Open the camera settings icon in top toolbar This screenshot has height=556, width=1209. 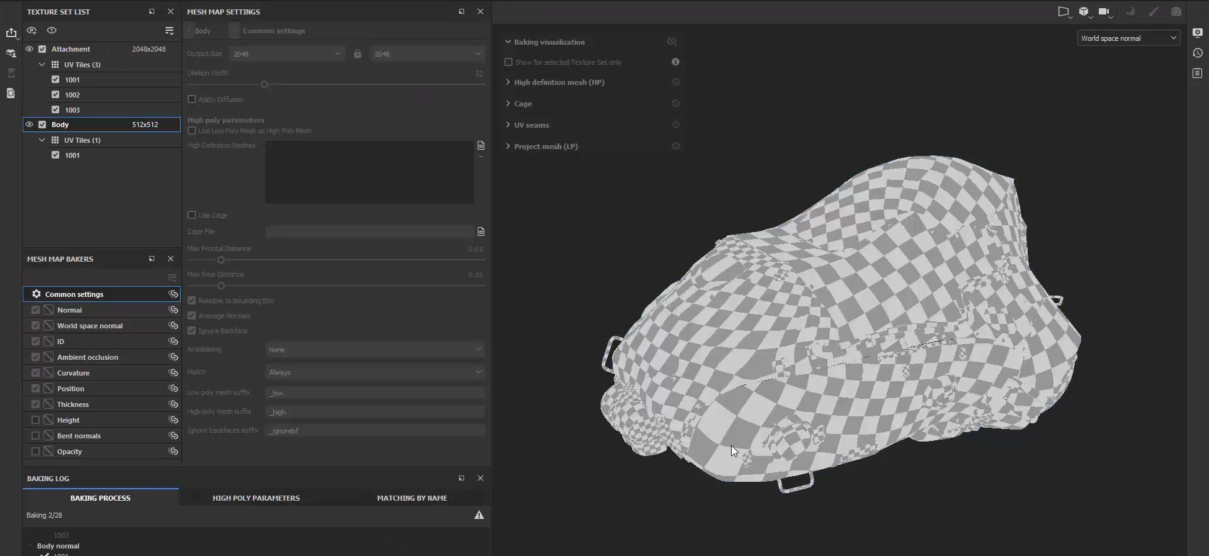(1104, 11)
